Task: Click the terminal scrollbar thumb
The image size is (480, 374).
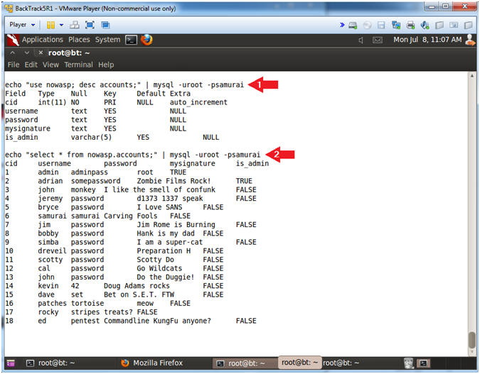Action: click(x=471, y=340)
